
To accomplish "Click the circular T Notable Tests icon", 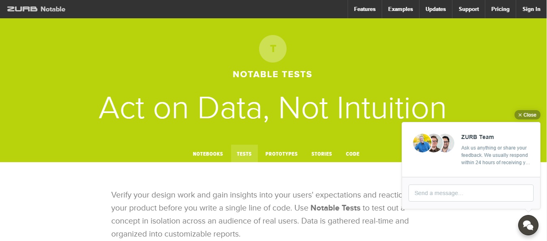I will tap(273, 49).
